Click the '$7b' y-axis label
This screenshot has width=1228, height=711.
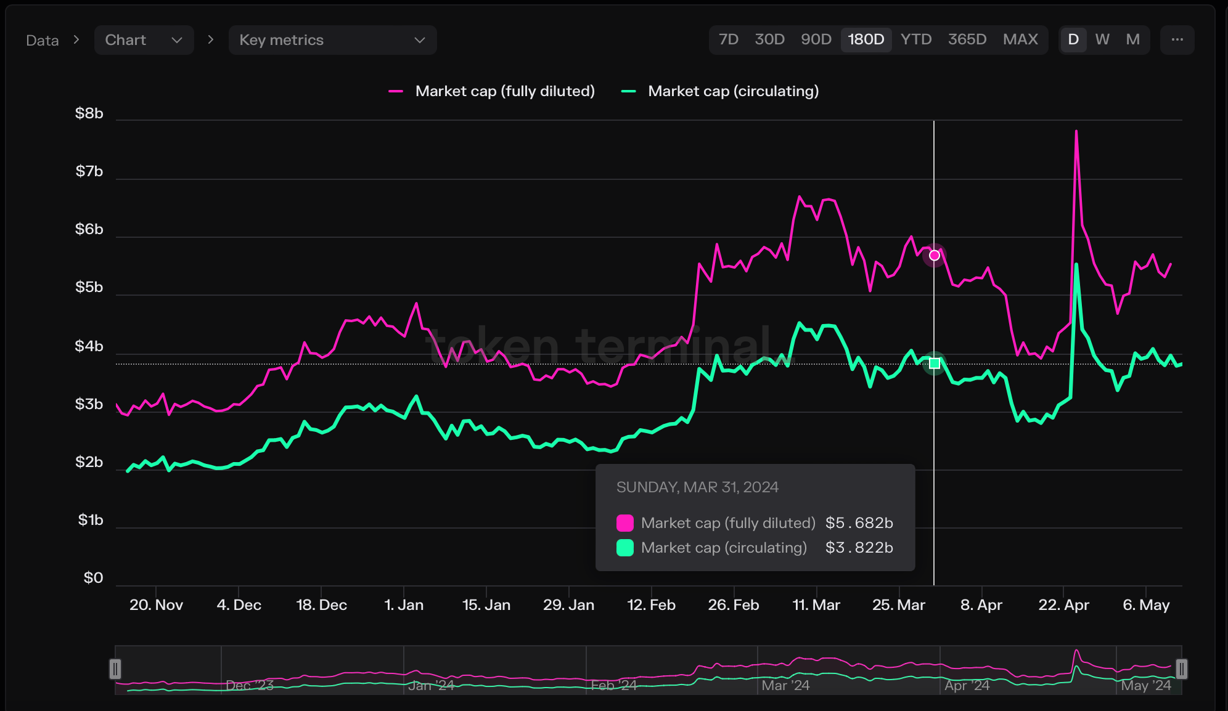click(89, 171)
